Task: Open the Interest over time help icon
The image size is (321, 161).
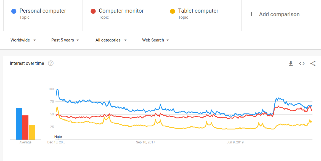Action: pos(51,63)
